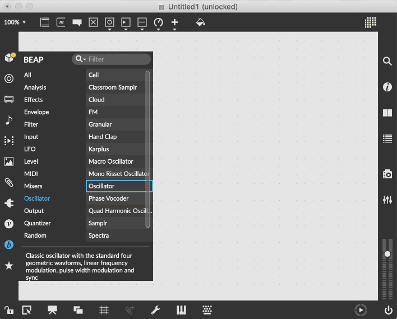
Task: Open the search magnifier in right sidebar
Action: click(387, 61)
